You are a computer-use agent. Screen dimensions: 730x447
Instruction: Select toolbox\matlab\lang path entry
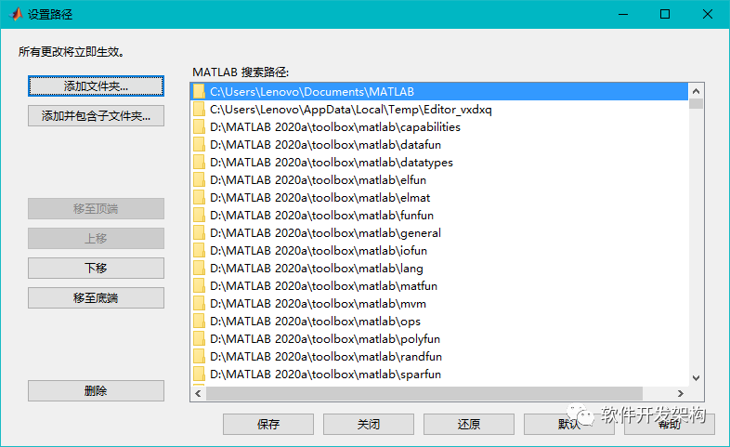tap(439, 269)
